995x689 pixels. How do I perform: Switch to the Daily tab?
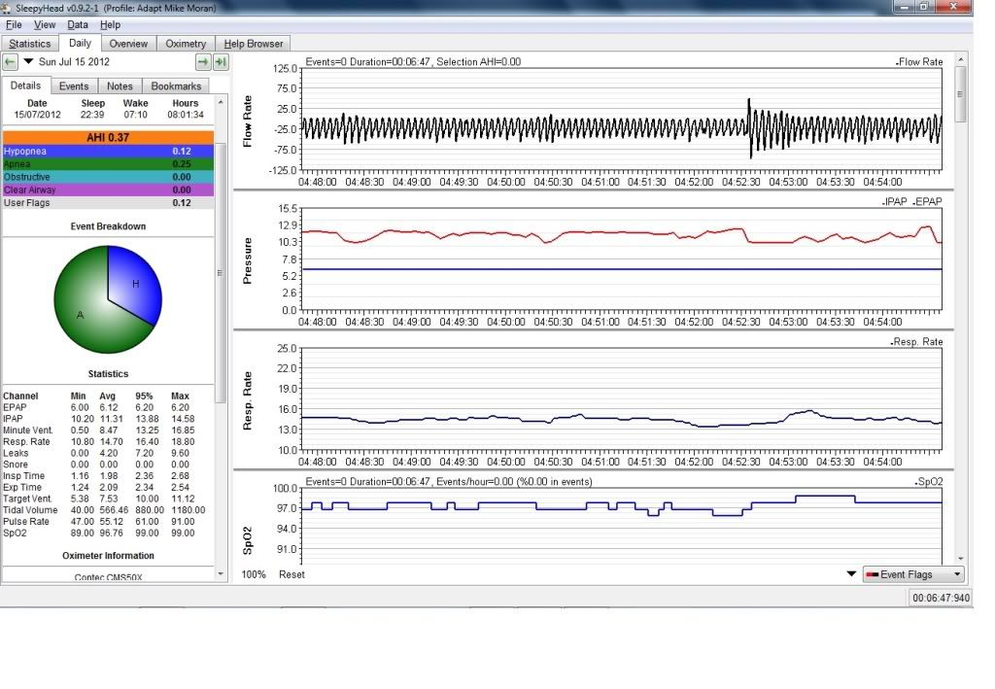(x=80, y=43)
